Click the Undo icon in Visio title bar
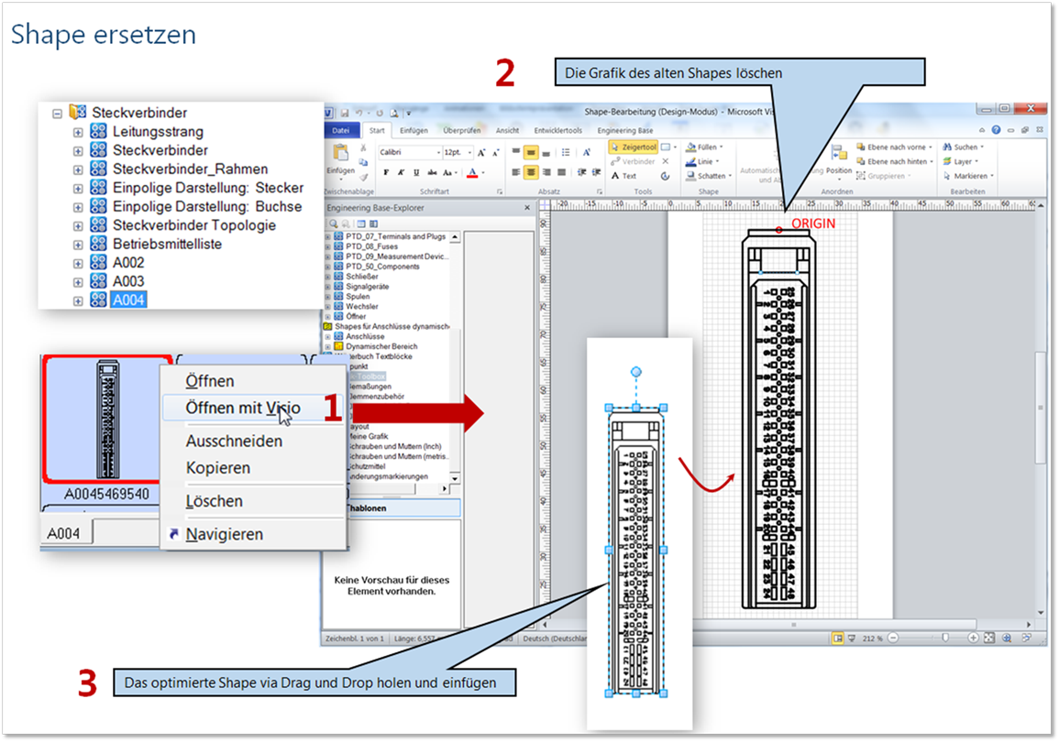This screenshot has width=1059, height=742. tap(360, 114)
